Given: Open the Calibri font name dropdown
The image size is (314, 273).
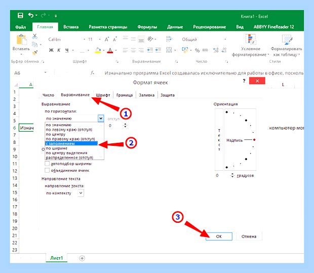Looking at the screenshot, I should tap(85, 40).
